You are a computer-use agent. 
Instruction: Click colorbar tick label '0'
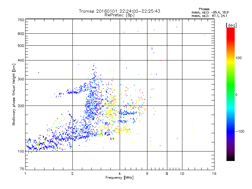236,95
